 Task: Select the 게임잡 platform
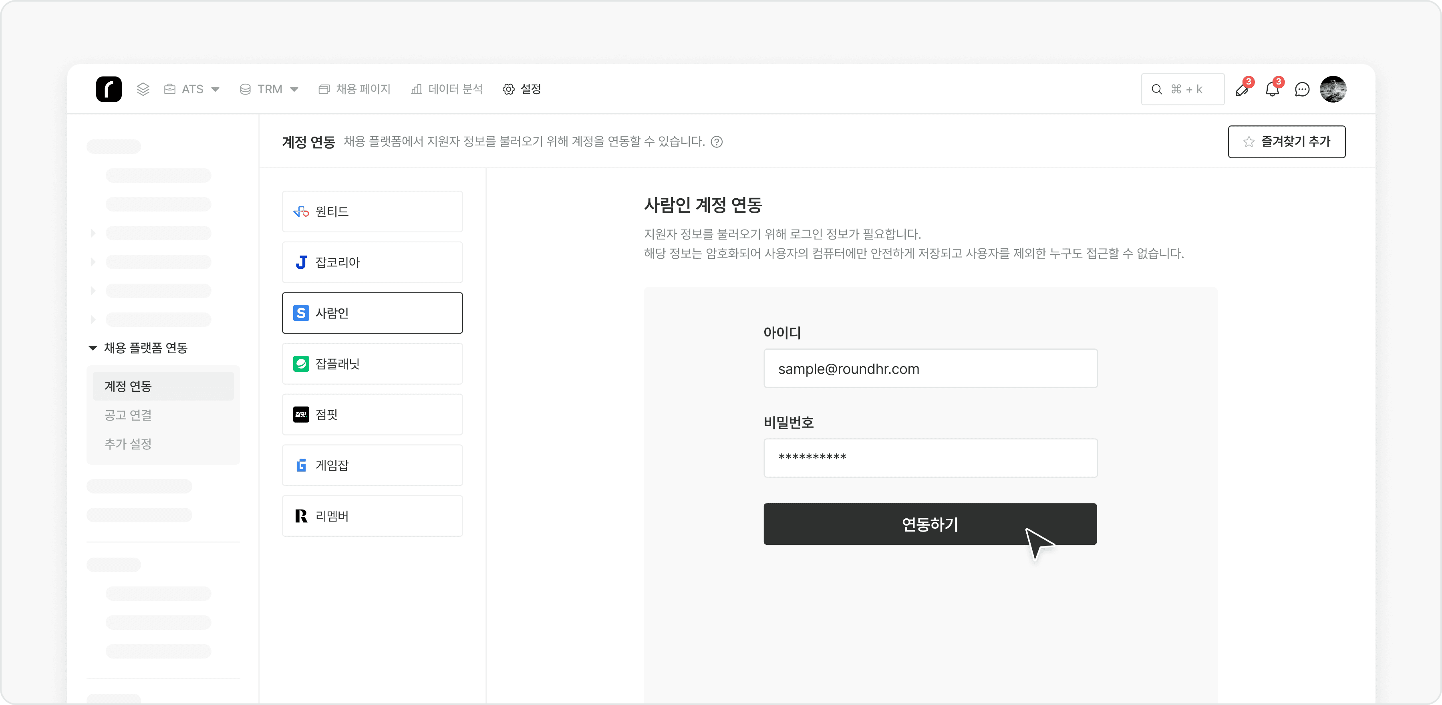(372, 465)
